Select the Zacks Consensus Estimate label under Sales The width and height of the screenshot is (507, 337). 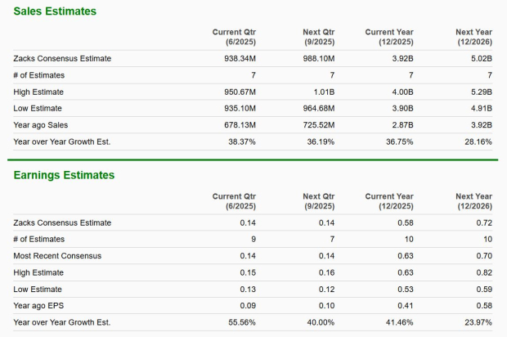62,59
